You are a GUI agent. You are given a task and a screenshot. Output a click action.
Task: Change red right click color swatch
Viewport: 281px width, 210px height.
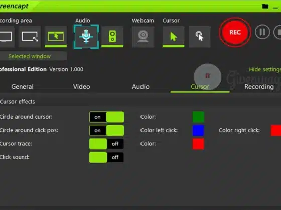276,130
